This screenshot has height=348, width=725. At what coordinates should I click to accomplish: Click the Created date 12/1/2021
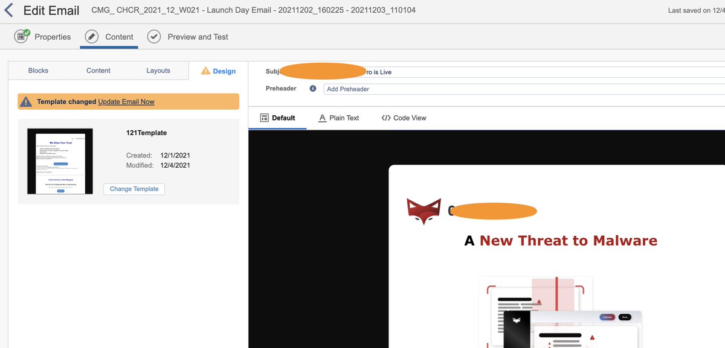pos(175,156)
